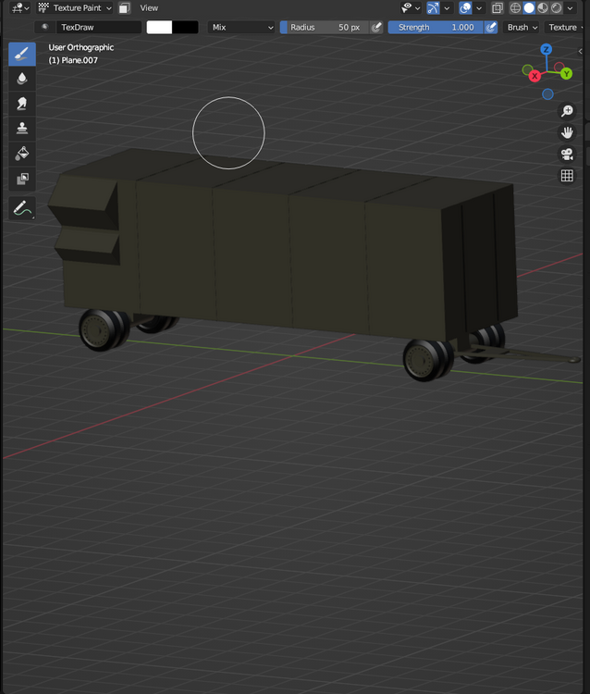Select the Draw brush tool
590x694 pixels.
21,54
